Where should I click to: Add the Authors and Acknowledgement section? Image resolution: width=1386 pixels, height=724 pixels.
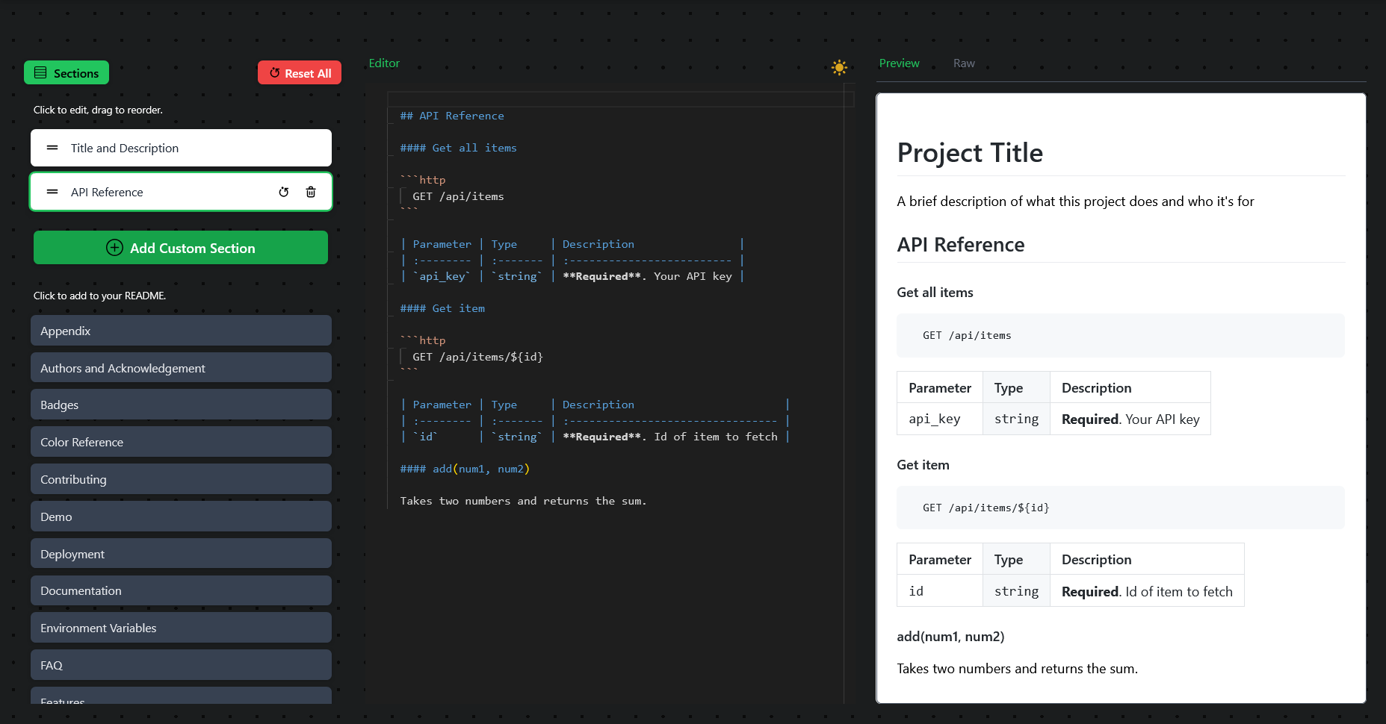pos(181,367)
